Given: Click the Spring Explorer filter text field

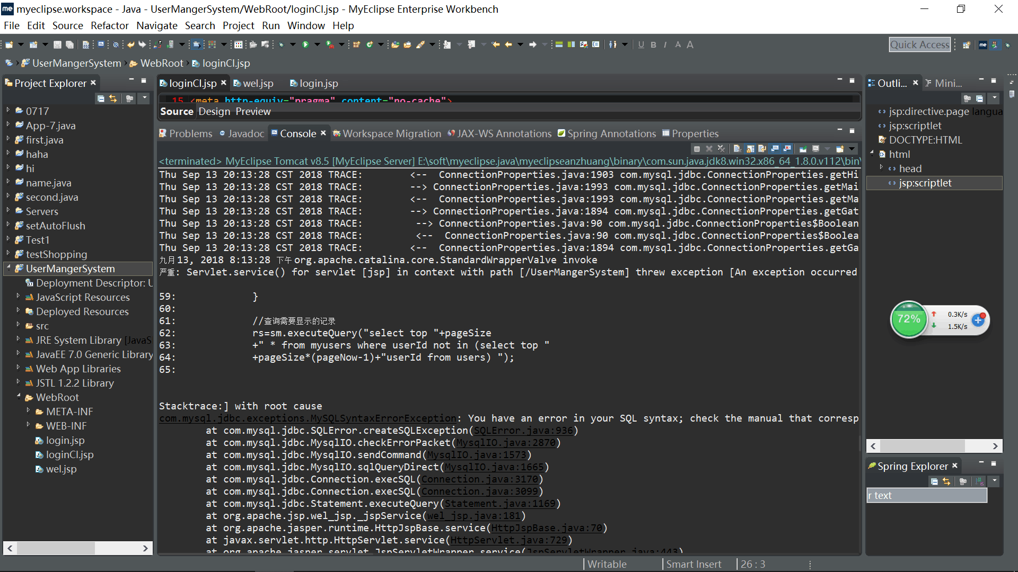Looking at the screenshot, I should coord(927,495).
